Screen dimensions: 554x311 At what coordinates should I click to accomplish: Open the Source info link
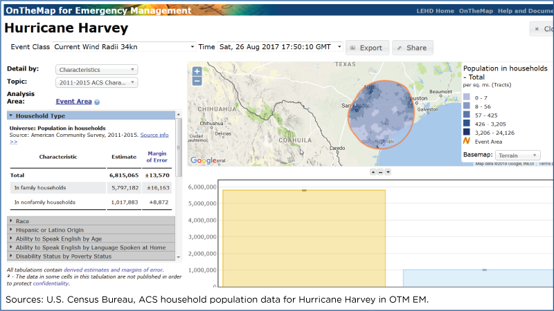154,135
